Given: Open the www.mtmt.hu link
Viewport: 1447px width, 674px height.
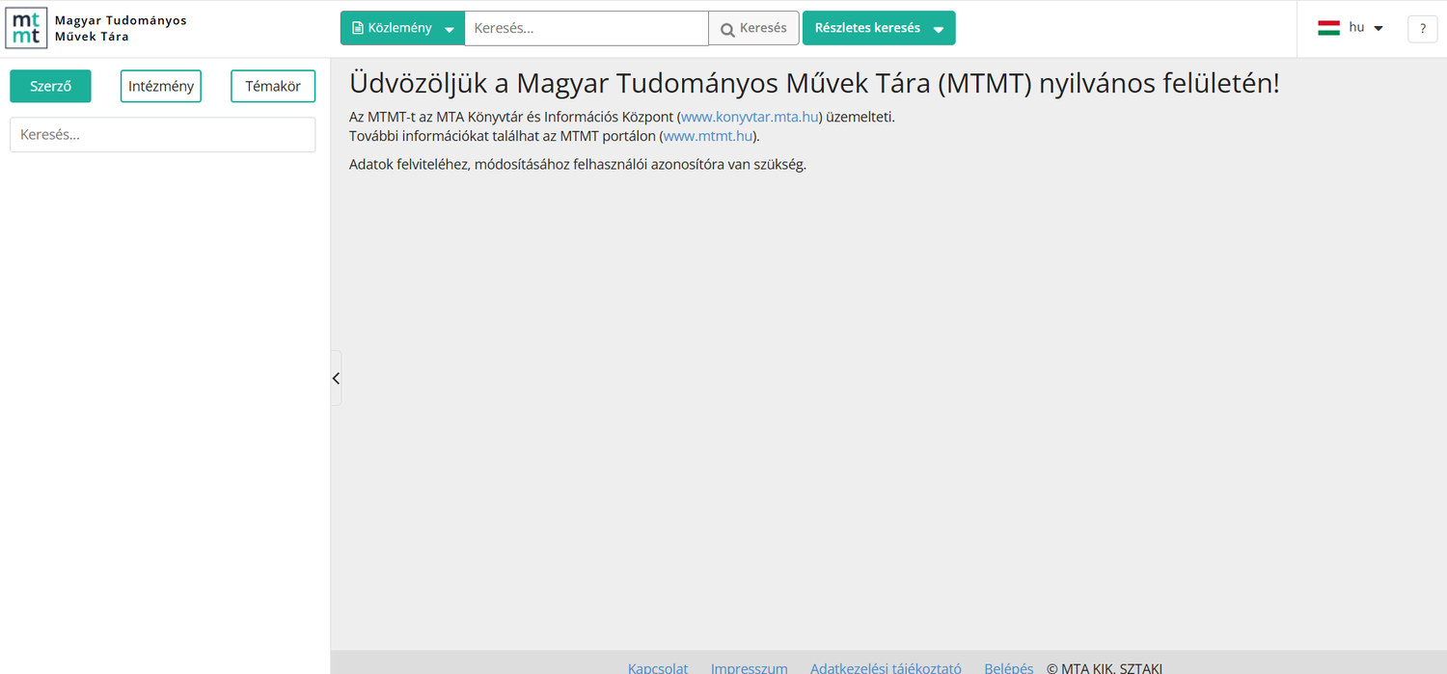Looking at the screenshot, I should click(708, 136).
